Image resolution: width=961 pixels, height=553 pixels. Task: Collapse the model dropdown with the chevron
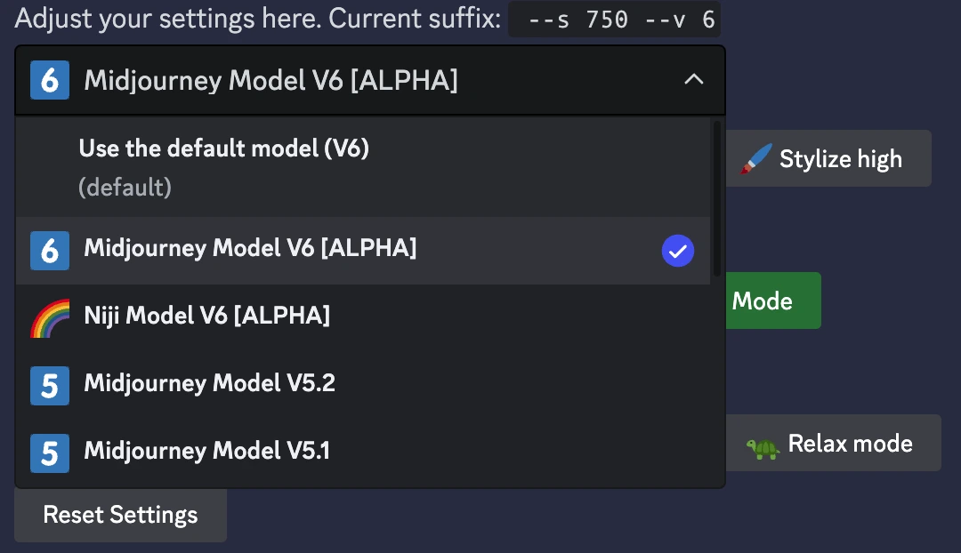694,80
